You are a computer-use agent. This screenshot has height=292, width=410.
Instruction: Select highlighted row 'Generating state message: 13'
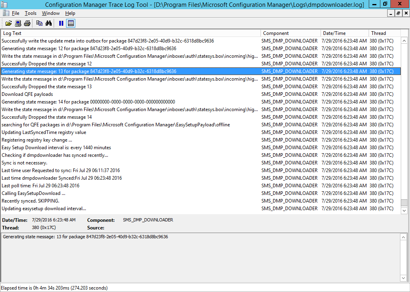(201, 71)
